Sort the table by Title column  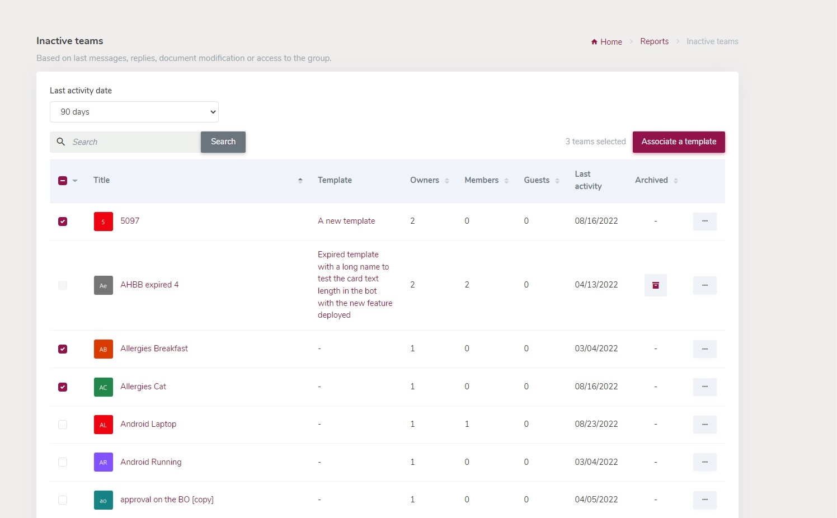[300, 180]
